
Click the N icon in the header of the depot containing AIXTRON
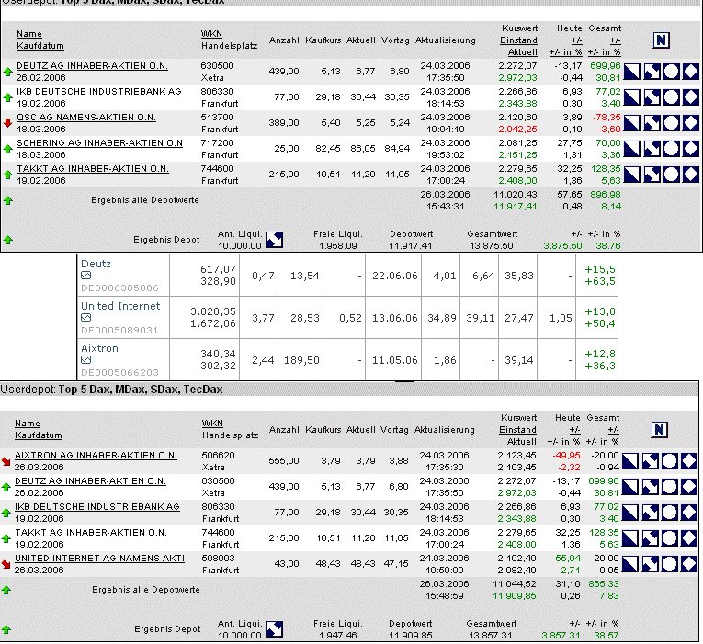(659, 430)
